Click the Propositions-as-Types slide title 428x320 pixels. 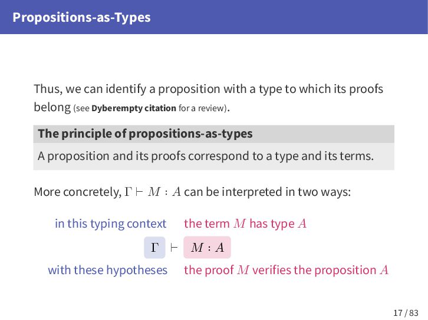point(81,17)
